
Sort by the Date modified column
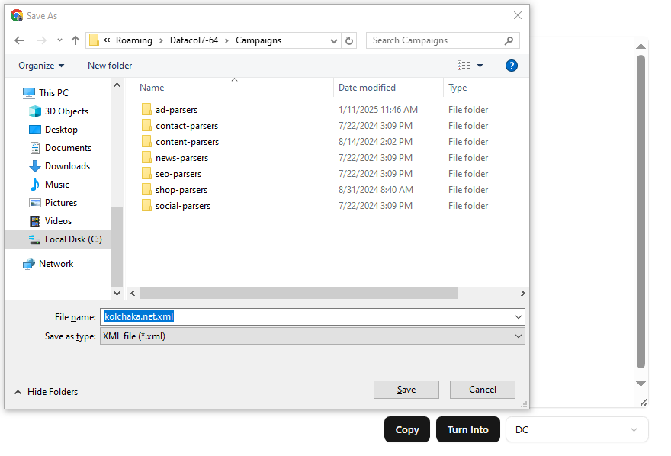367,88
